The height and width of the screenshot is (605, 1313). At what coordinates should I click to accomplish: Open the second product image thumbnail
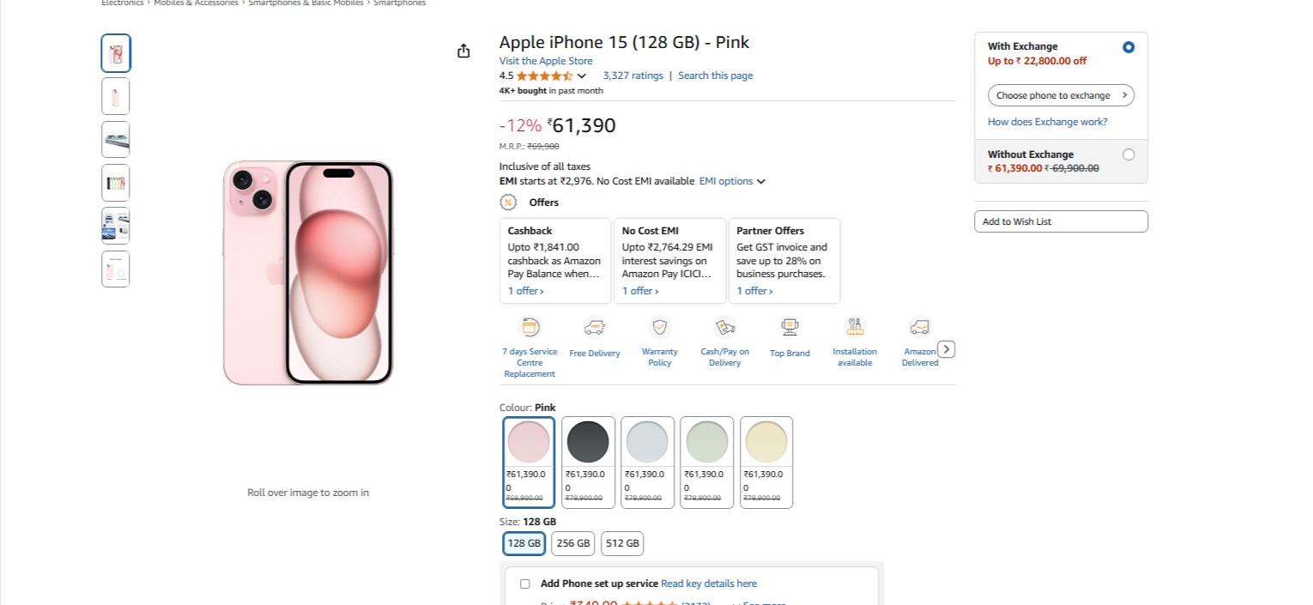click(x=116, y=96)
